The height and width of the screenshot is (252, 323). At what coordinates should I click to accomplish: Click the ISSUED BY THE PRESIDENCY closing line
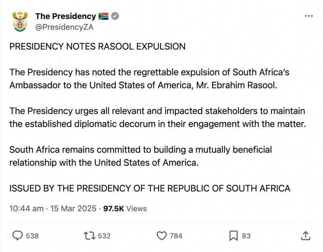150,188
